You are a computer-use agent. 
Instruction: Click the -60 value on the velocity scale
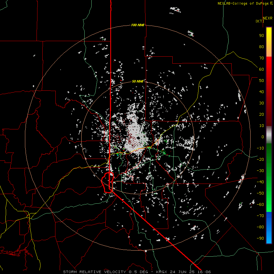coord(260,205)
